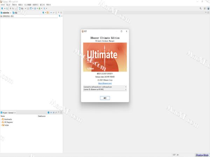Click license box scroll-up arrow
This screenshot has width=210, height=157.
pyautogui.click(x=126, y=87)
